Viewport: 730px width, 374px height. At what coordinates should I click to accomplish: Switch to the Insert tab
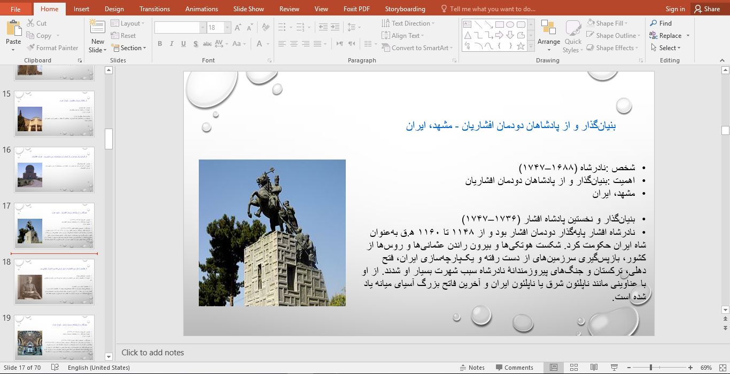coord(81,9)
